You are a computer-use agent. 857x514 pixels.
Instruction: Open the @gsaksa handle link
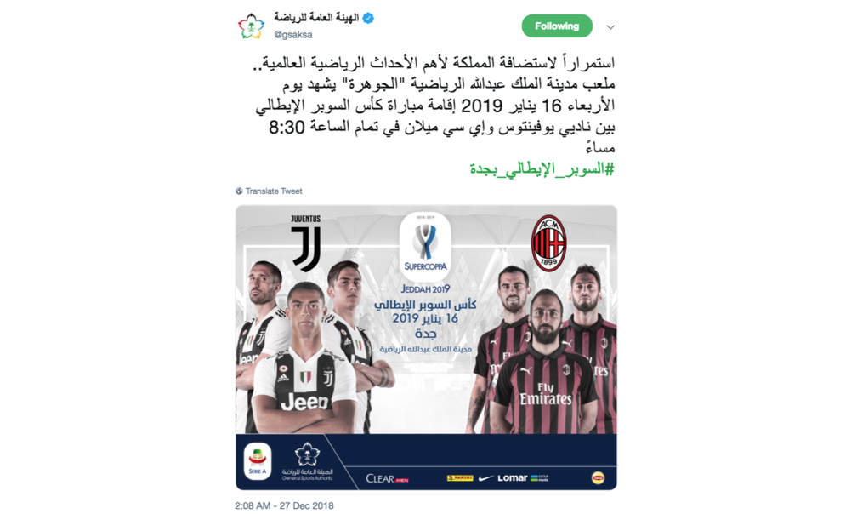[293, 34]
